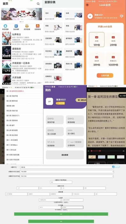Open the 游戏竞技 category card
Screen dimensions: 126x224
click(53, 66)
